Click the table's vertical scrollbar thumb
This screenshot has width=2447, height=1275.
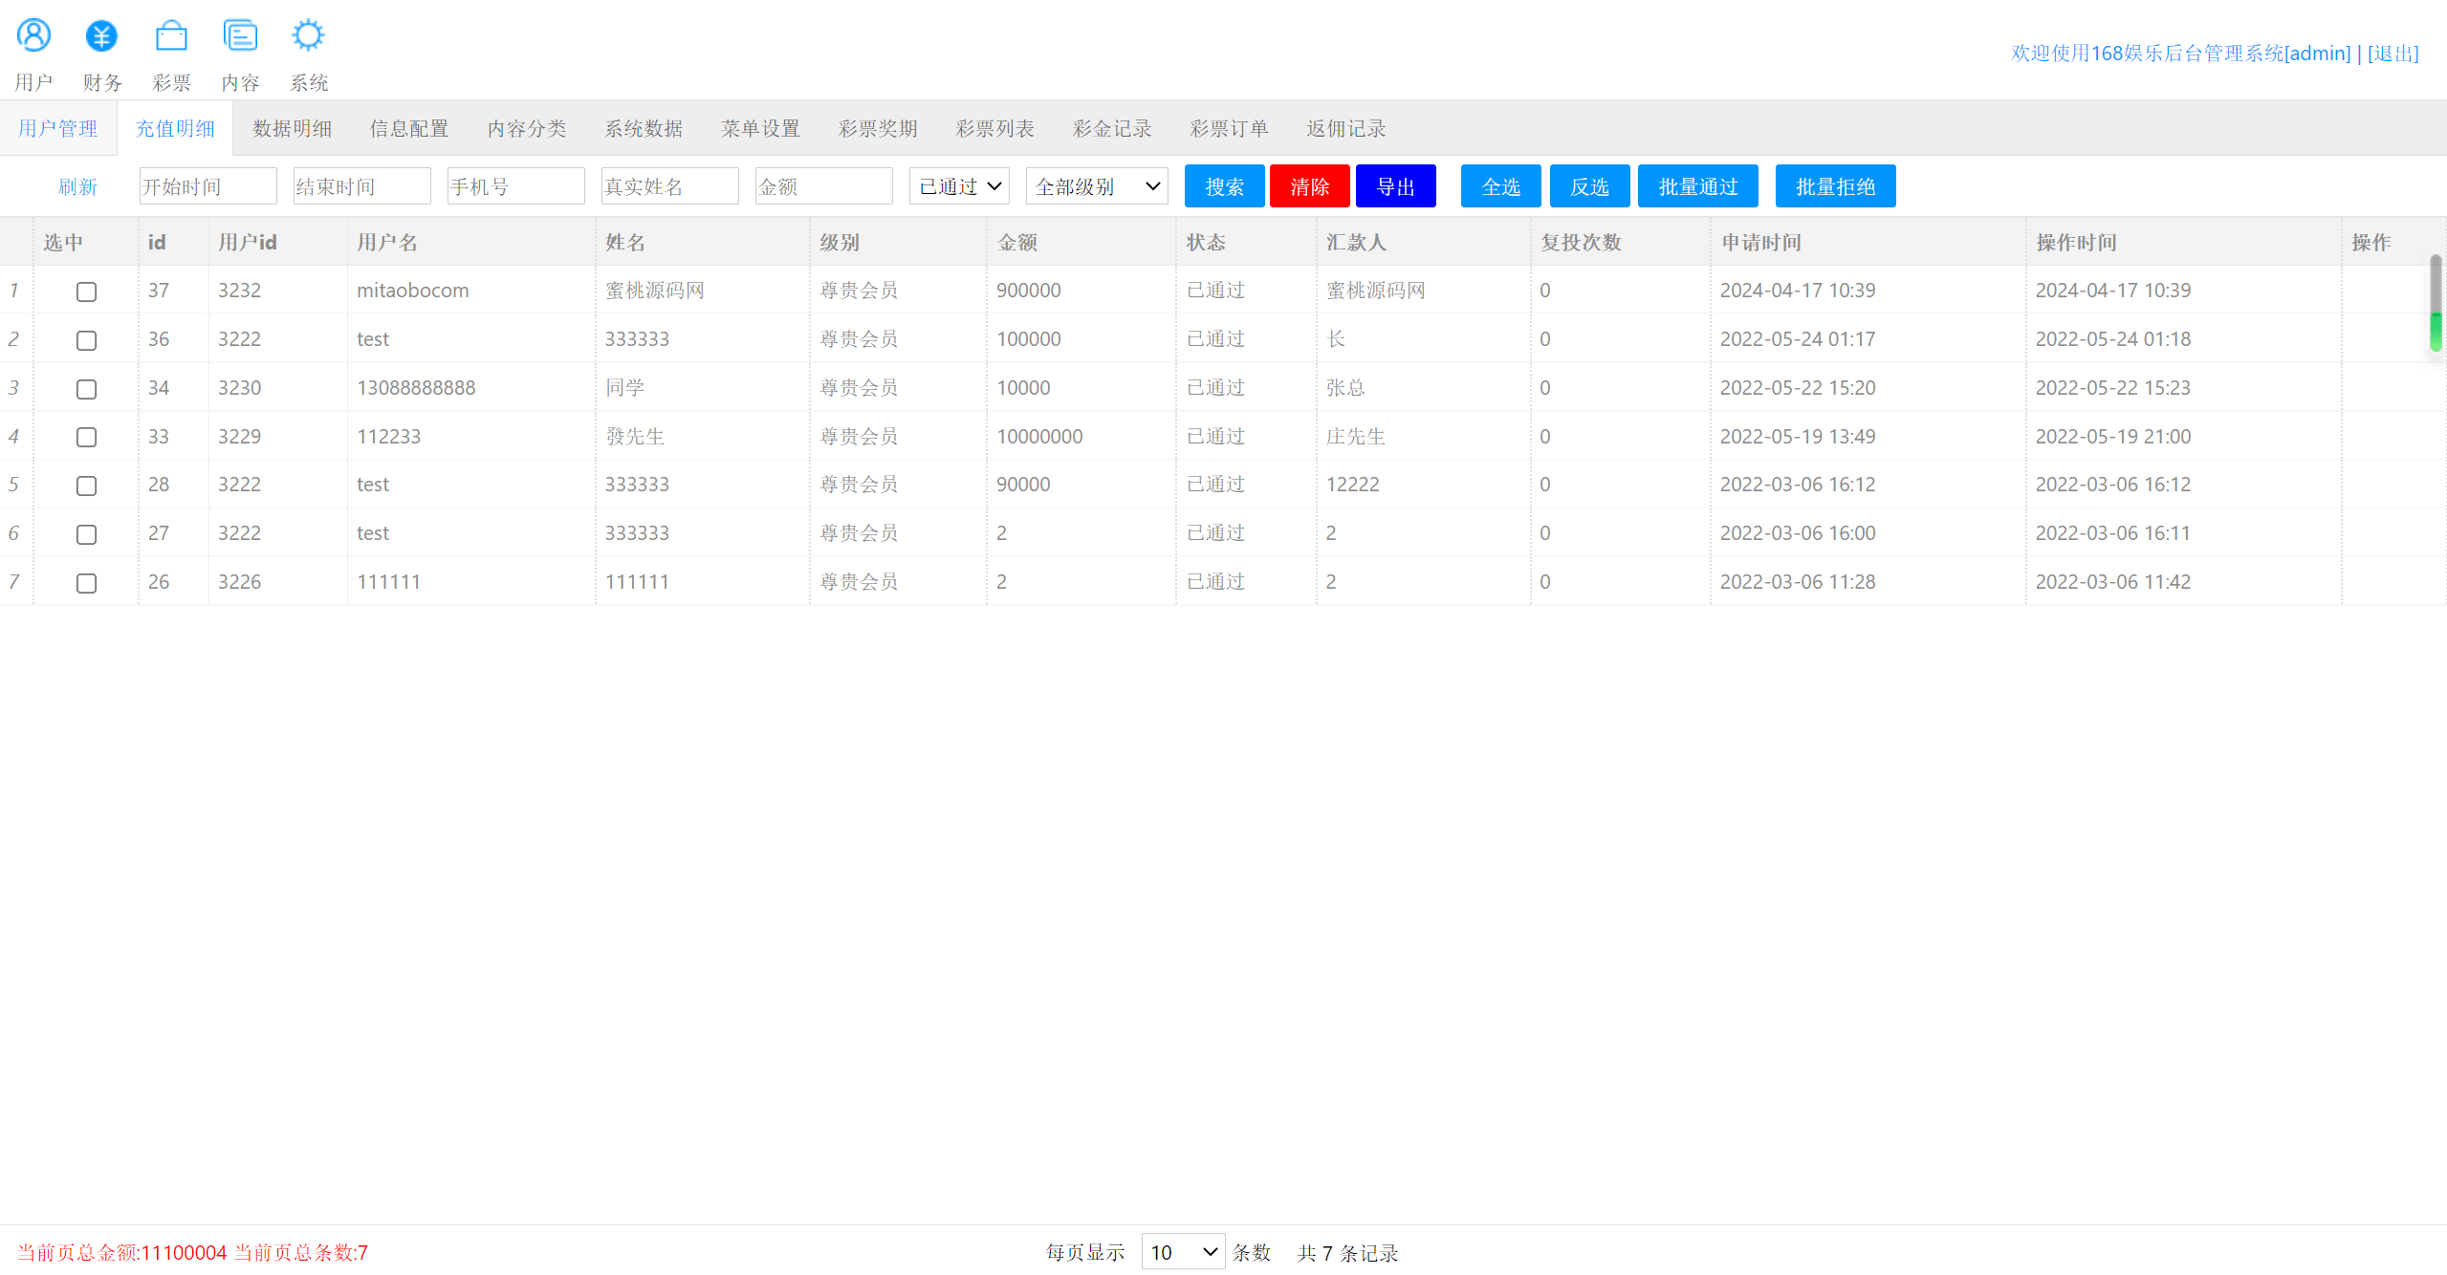pos(2436,302)
